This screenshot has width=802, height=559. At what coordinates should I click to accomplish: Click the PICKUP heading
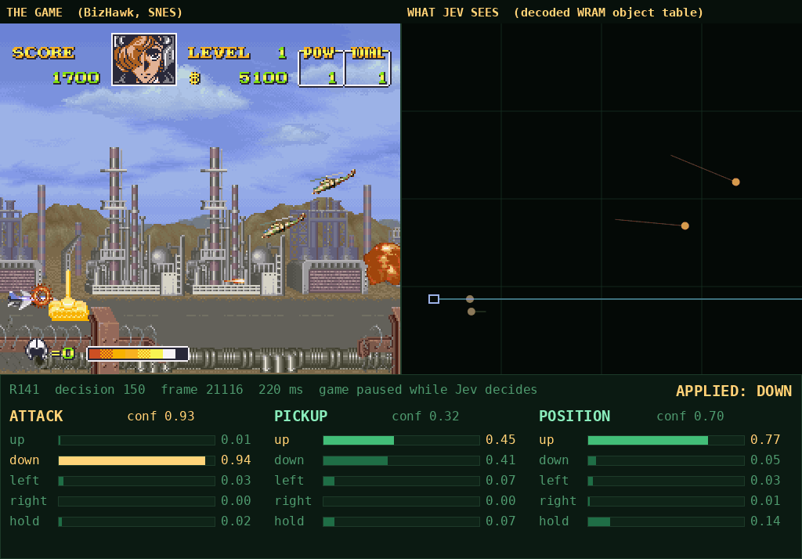[x=301, y=417]
